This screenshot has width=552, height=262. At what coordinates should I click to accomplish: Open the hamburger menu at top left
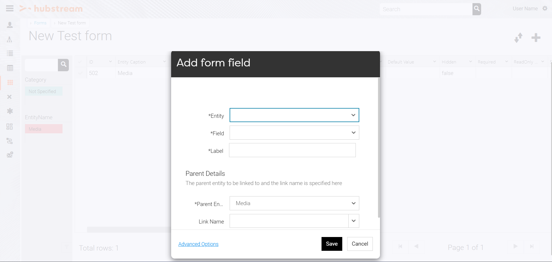(x=10, y=8)
